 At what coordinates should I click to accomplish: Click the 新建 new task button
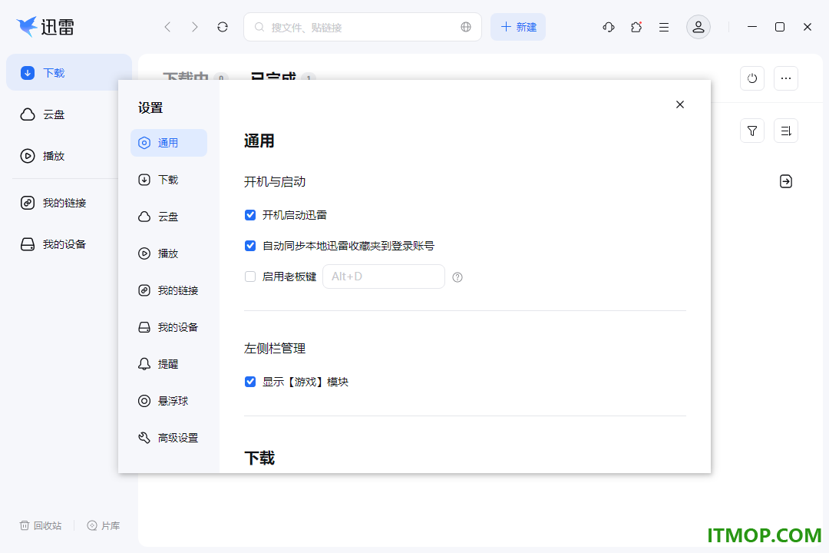coord(518,27)
